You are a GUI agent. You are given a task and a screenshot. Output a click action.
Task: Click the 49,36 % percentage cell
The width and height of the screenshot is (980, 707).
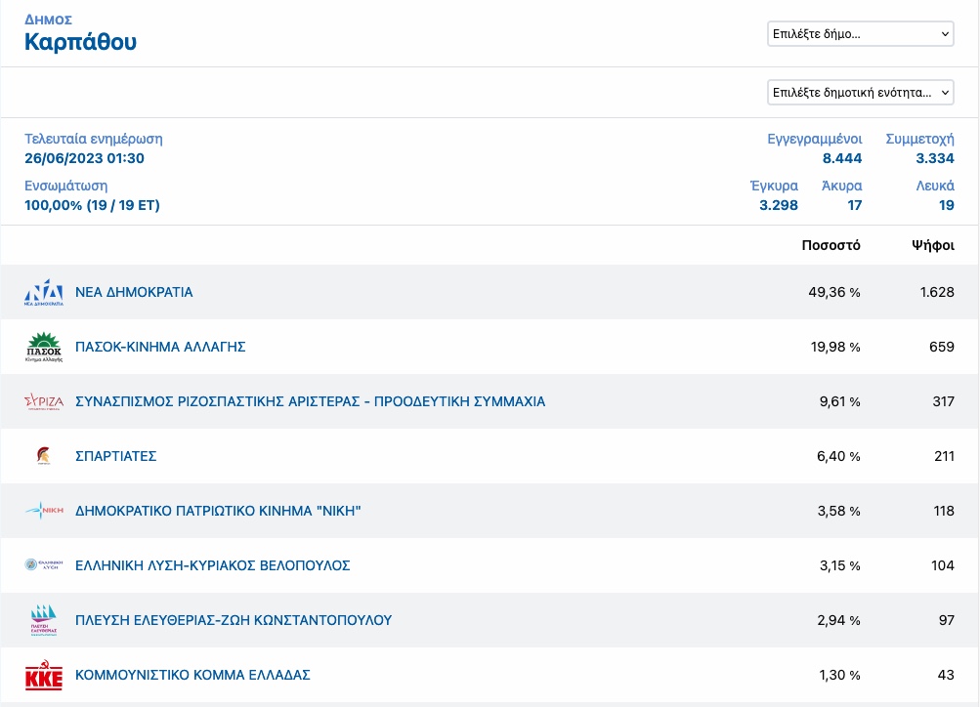point(834,292)
